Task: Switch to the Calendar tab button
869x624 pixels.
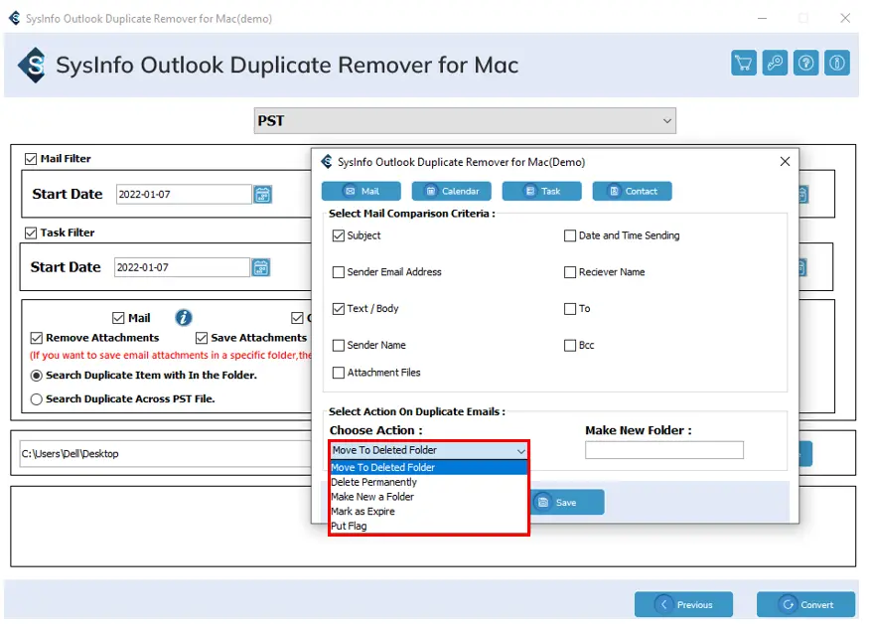Action: 452,192
